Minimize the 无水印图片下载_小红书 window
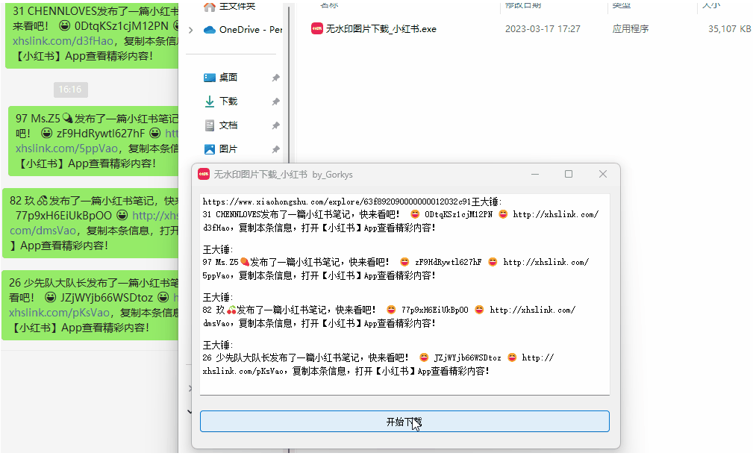 coord(535,174)
